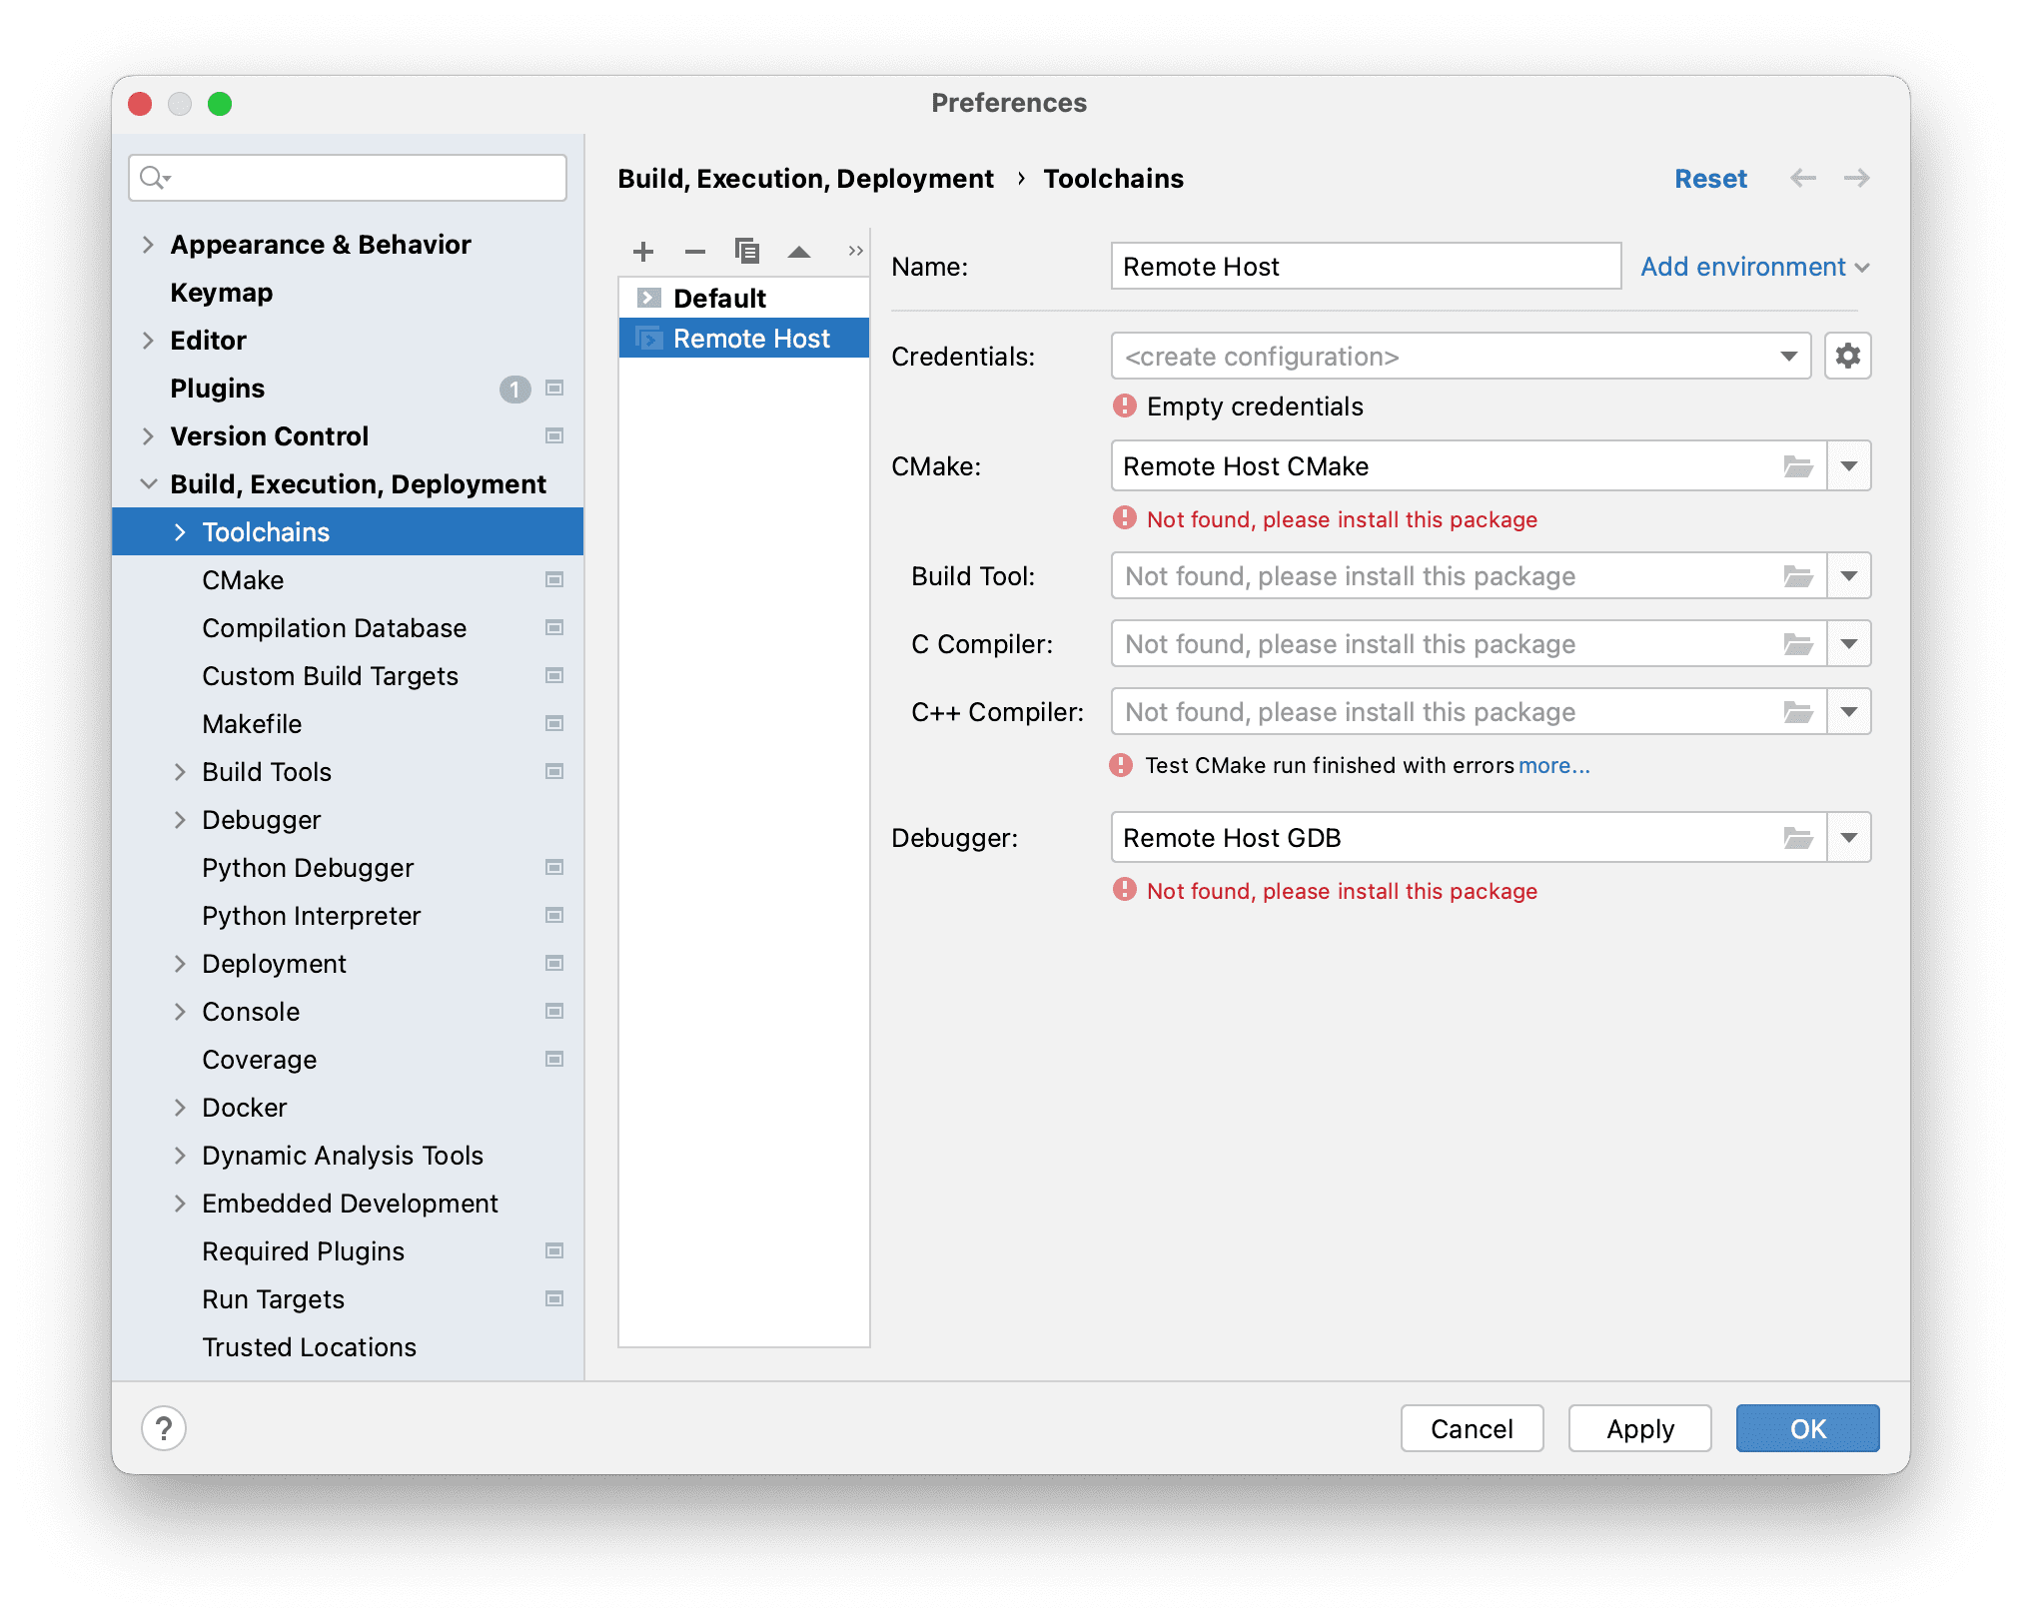Show more toolbar actions chevron
The height and width of the screenshot is (1622, 2022).
tap(855, 252)
